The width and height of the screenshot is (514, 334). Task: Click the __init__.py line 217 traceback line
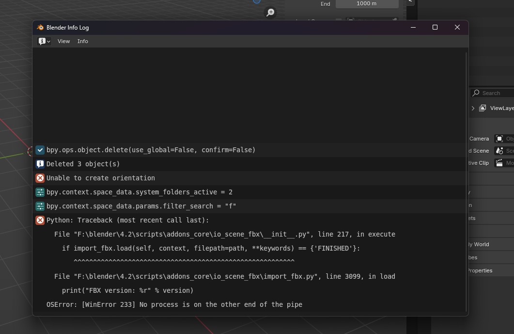tap(225, 234)
